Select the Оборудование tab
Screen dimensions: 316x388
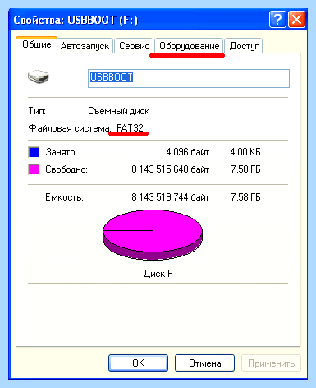tap(190, 46)
